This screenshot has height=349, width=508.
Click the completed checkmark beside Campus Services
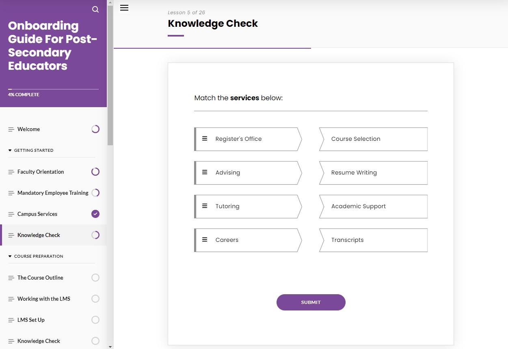[x=95, y=214]
